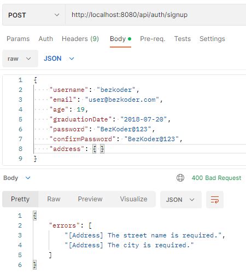Switch to the Auth tab
The width and height of the screenshot is (246, 279).
click(45, 39)
